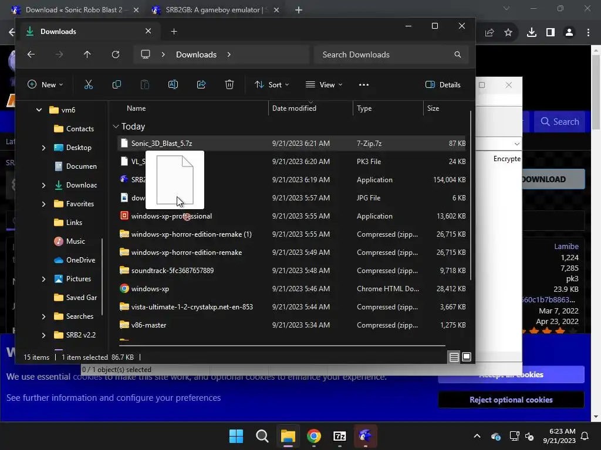Select Sonic_3D_Blast_5.7z file

(x=291, y=143)
